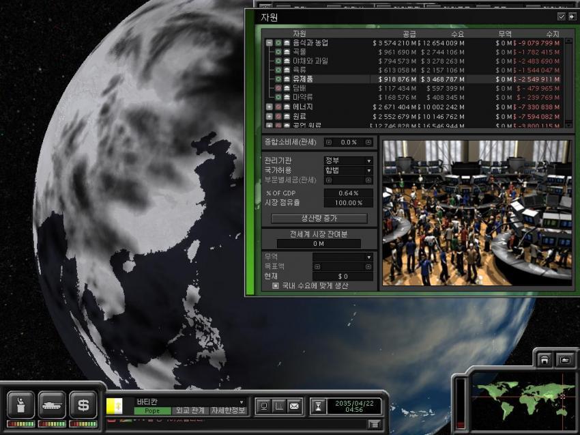The width and height of the screenshot is (580, 435).
Task: Click the government building icon of 에너지 row
Action: point(287,107)
